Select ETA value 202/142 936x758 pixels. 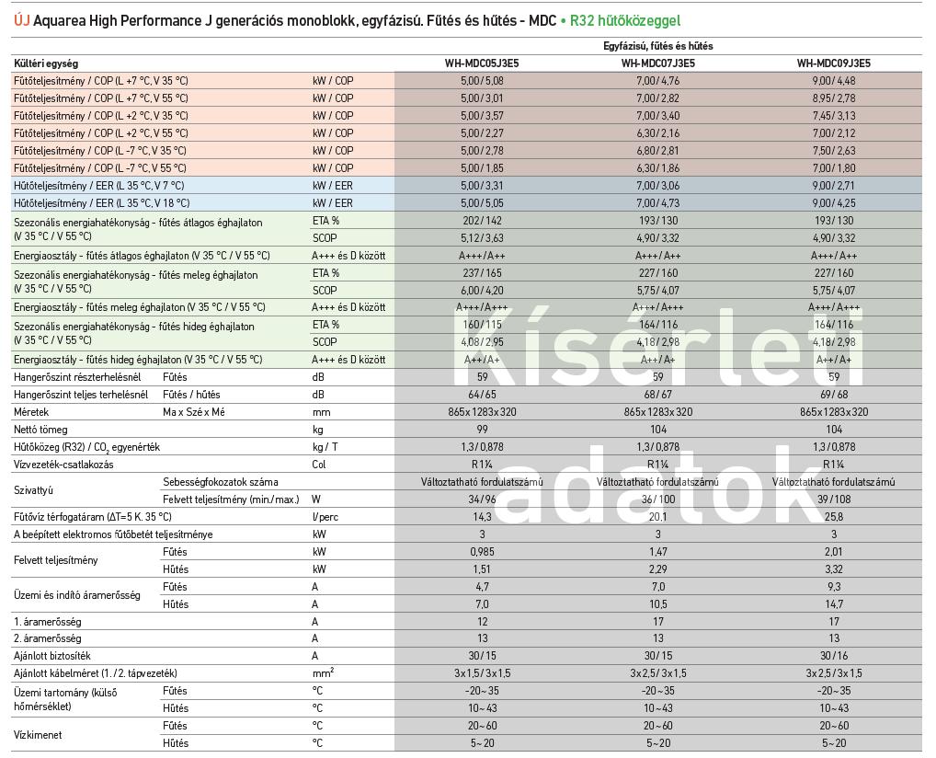point(482,221)
